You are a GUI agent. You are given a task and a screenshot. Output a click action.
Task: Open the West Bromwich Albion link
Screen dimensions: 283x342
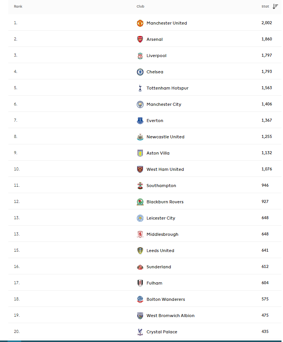[170, 316]
